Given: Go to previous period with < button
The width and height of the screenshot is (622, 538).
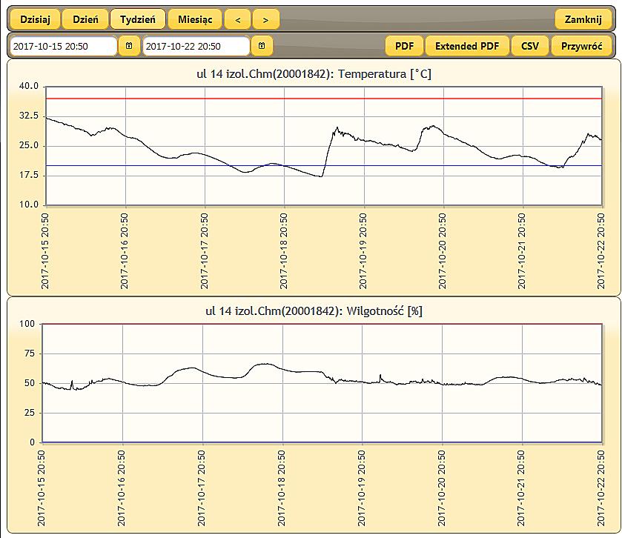Looking at the screenshot, I should click(238, 19).
